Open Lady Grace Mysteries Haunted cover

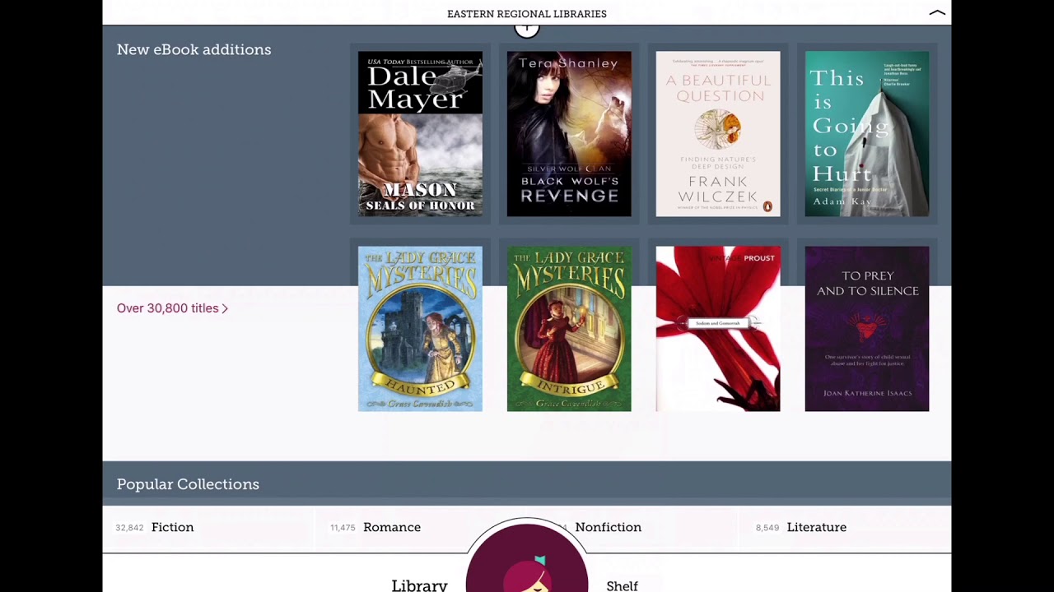[420, 329]
